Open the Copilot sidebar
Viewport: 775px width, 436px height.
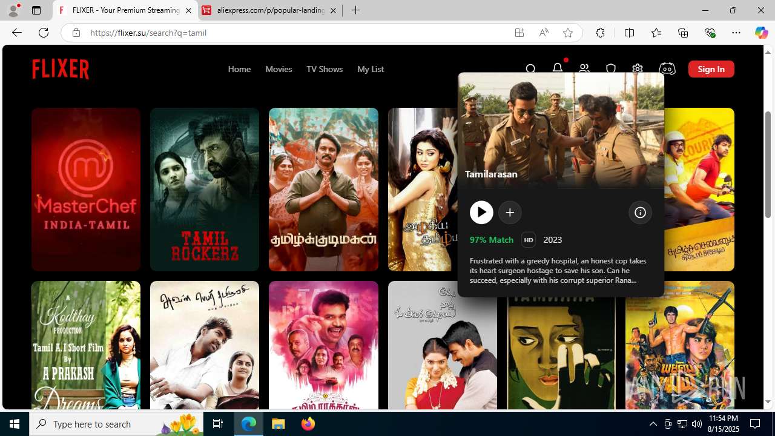pos(761,33)
